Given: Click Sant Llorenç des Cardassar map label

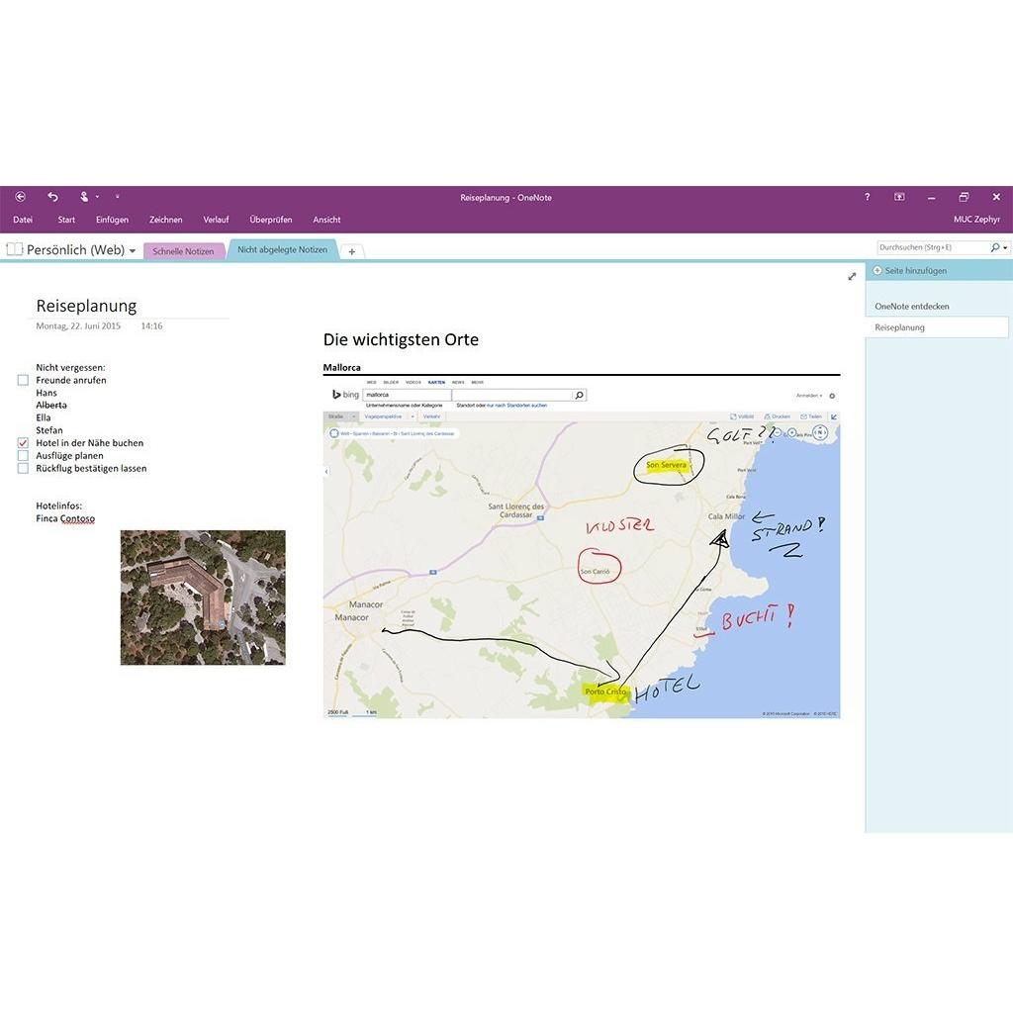Looking at the screenshot, I should click(x=516, y=510).
